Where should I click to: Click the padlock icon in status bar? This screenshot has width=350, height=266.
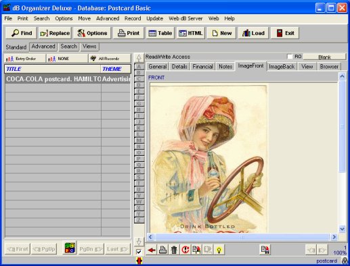345,261
